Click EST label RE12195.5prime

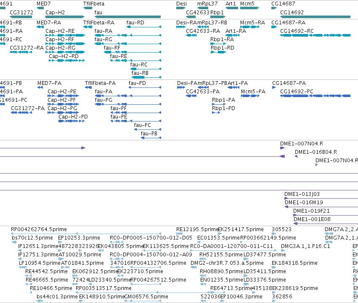click(x=197, y=229)
